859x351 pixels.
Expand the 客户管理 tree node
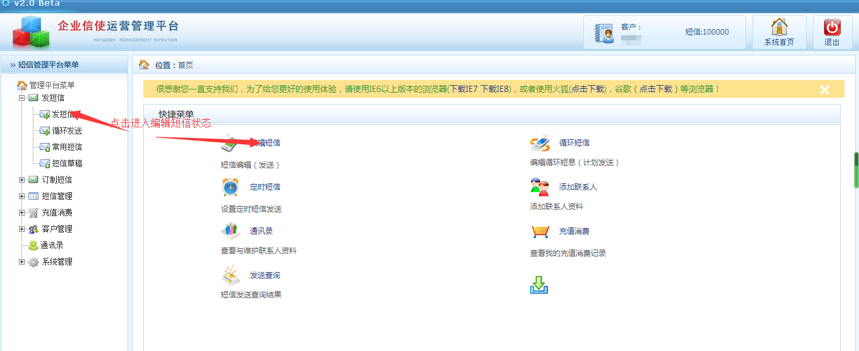tap(21, 229)
